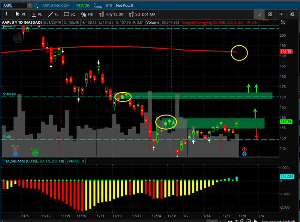The width and height of the screenshot is (300, 222).
Task: Click the red earnings marker near 1/28
Action: pyautogui.click(x=244, y=150)
